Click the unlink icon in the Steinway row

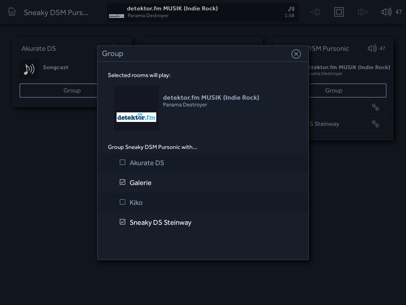point(375,124)
